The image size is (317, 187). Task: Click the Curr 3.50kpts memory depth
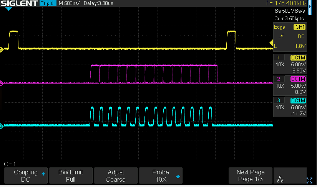pyautogui.click(x=289, y=18)
